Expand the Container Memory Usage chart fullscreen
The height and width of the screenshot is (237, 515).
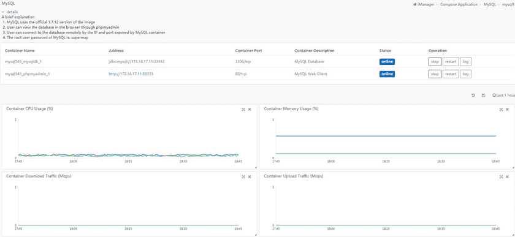501,109
